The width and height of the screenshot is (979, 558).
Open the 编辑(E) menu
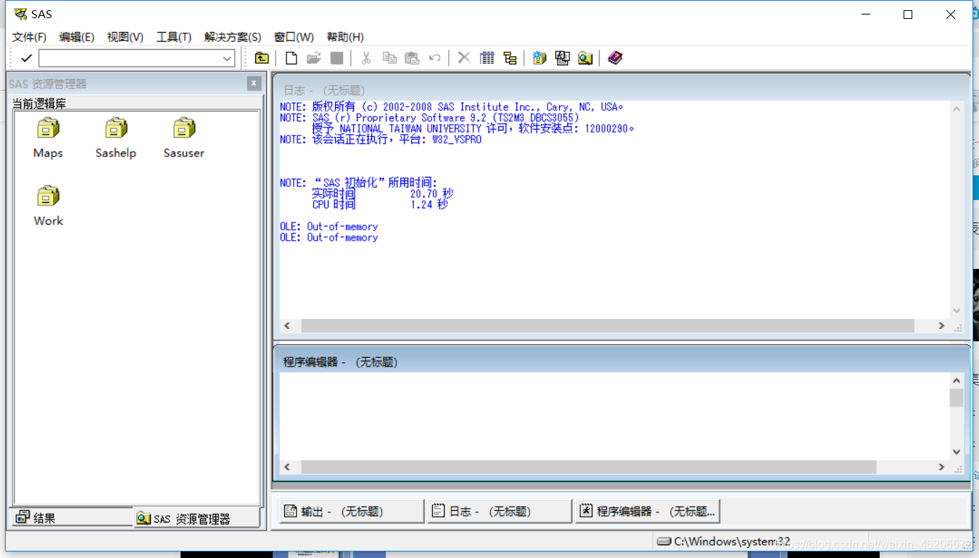(77, 37)
